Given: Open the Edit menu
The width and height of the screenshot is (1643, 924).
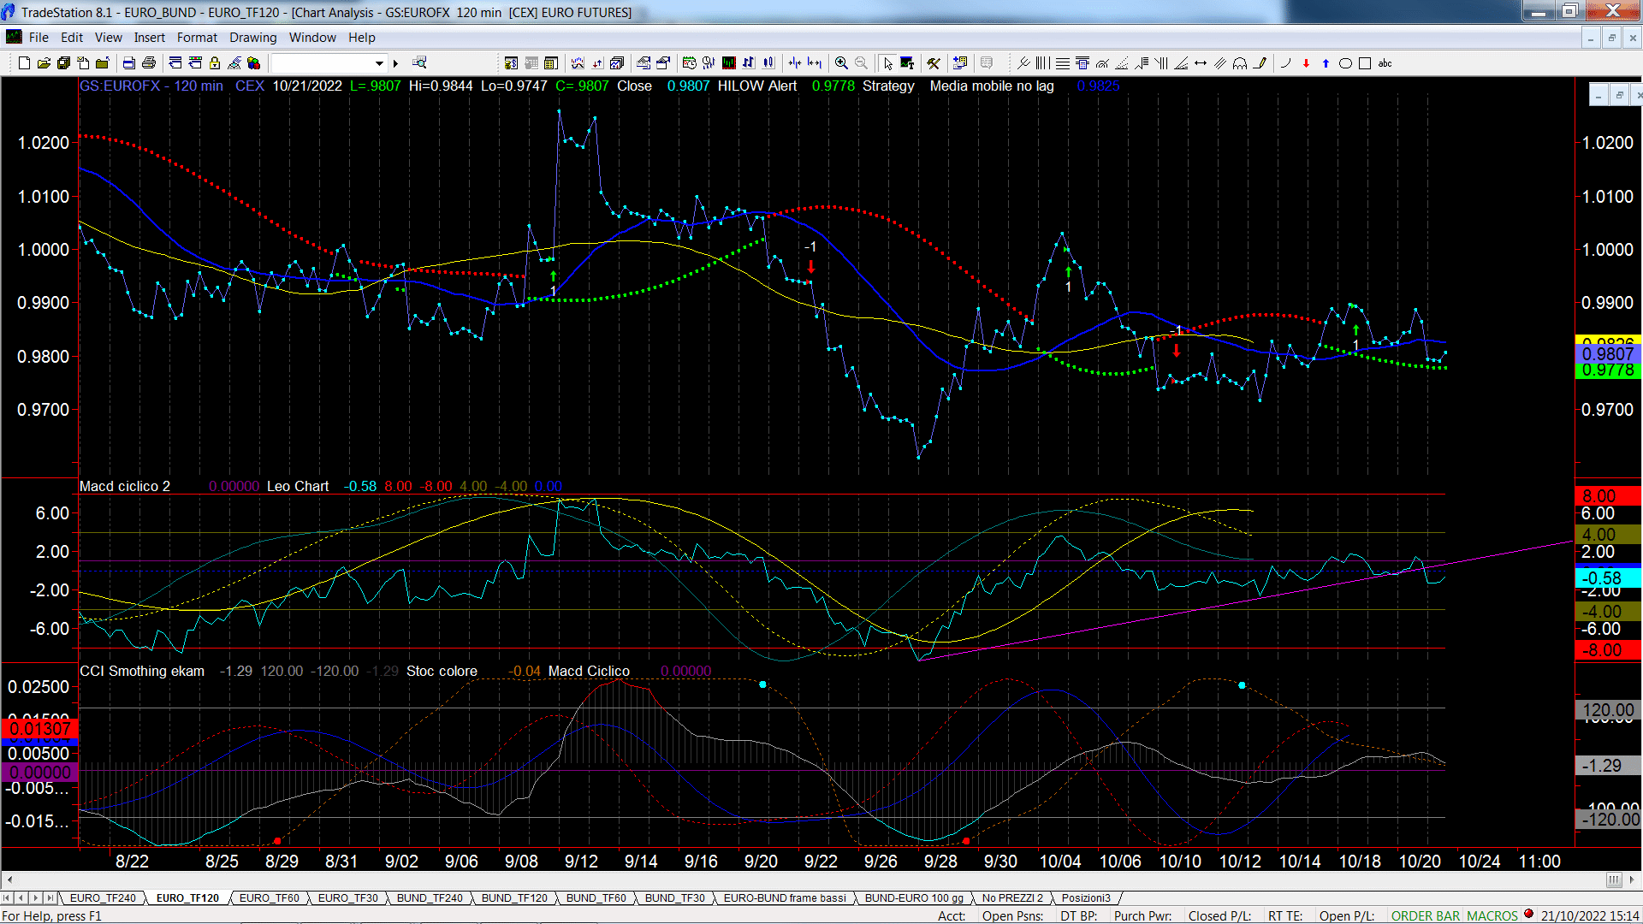Looking at the screenshot, I should [x=72, y=37].
